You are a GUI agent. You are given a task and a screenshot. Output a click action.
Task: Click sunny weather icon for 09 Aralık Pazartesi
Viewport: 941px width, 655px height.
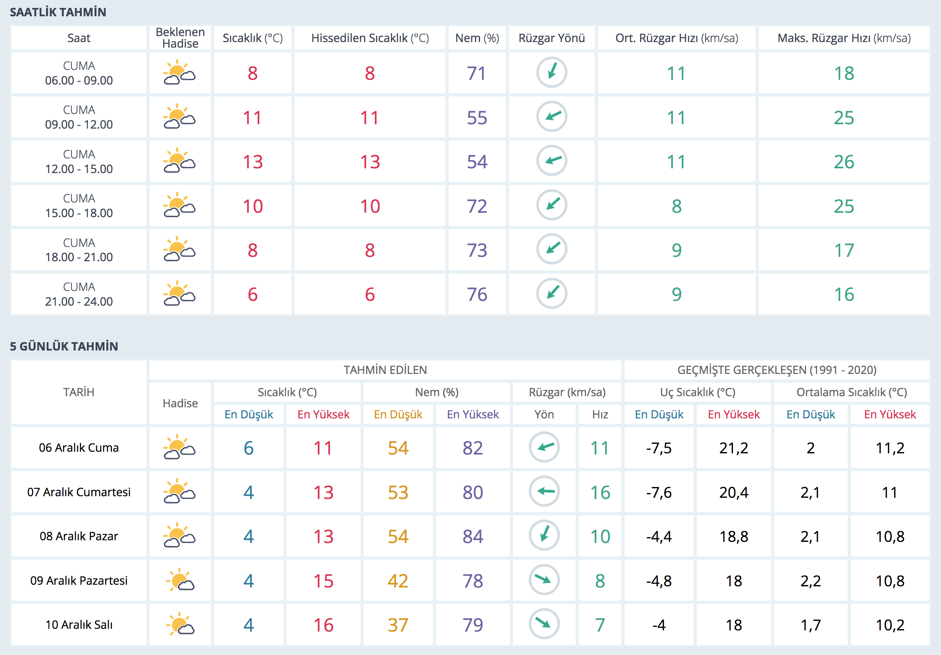(179, 580)
